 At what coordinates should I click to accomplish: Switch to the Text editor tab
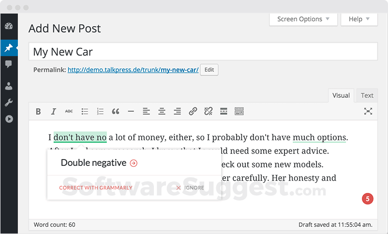(367, 95)
